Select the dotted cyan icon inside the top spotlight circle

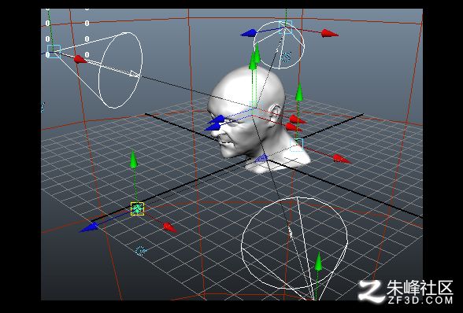pyautogui.click(x=286, y=57)
